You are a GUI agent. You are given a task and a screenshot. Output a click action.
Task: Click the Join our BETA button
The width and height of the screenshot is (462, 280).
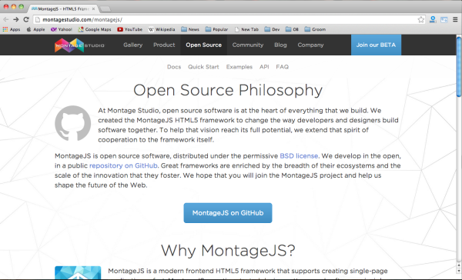[376, 45]
